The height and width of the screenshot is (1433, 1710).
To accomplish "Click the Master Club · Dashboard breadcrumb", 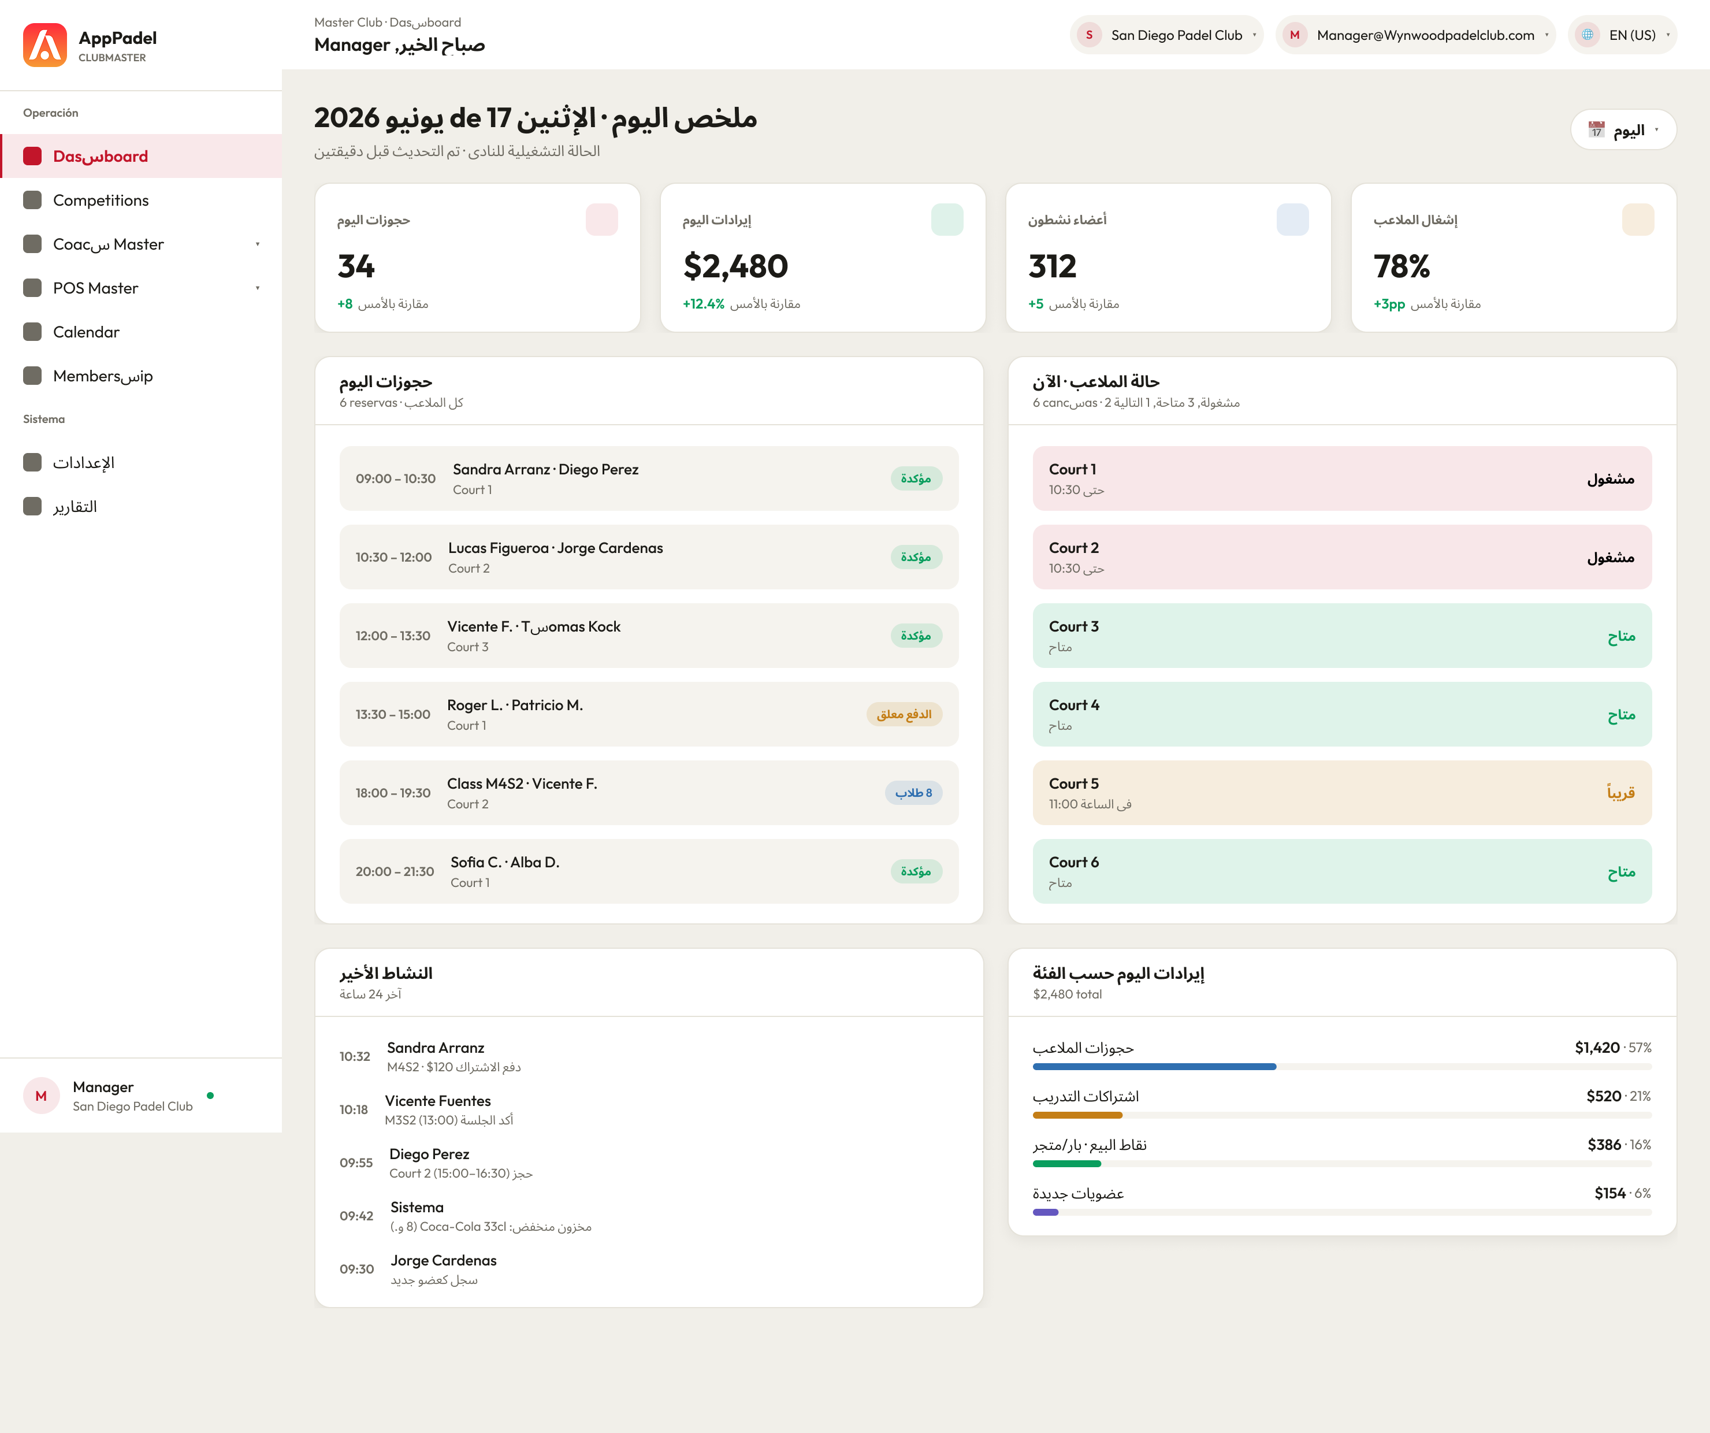I will point(388,22).
